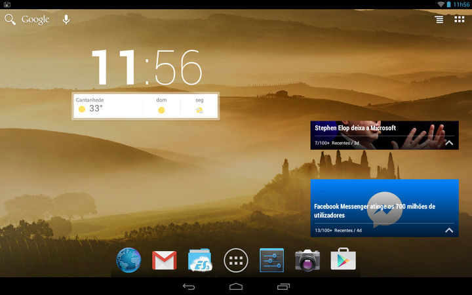This screenshot has width=472, height=295.
Task: Open the list menu icon top right
Action: [x=439, y=20]
